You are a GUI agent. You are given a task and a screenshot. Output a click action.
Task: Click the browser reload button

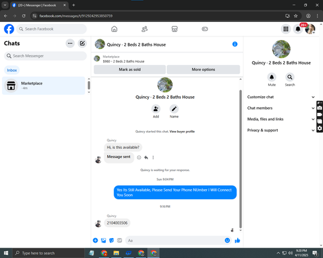24,16
